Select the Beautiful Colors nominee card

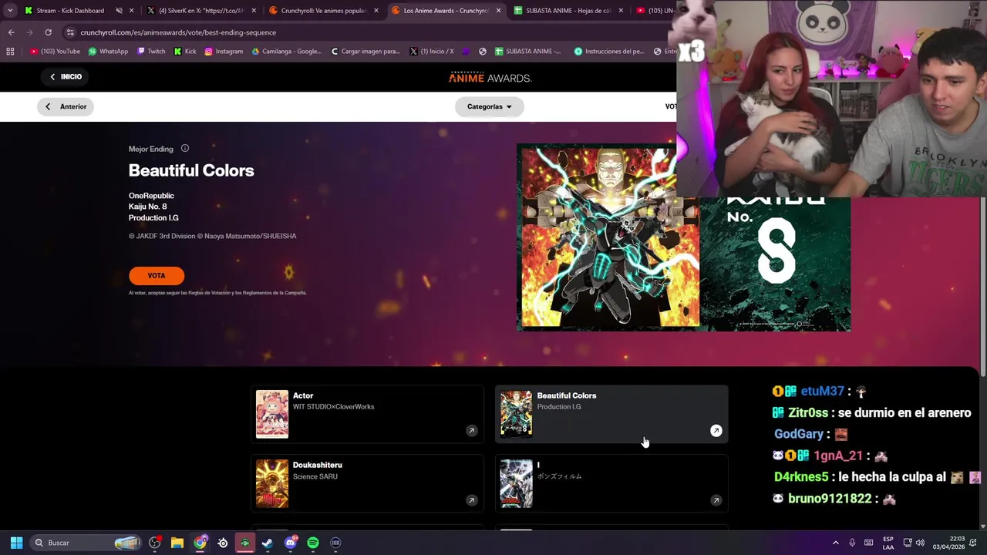click(611, 414)
